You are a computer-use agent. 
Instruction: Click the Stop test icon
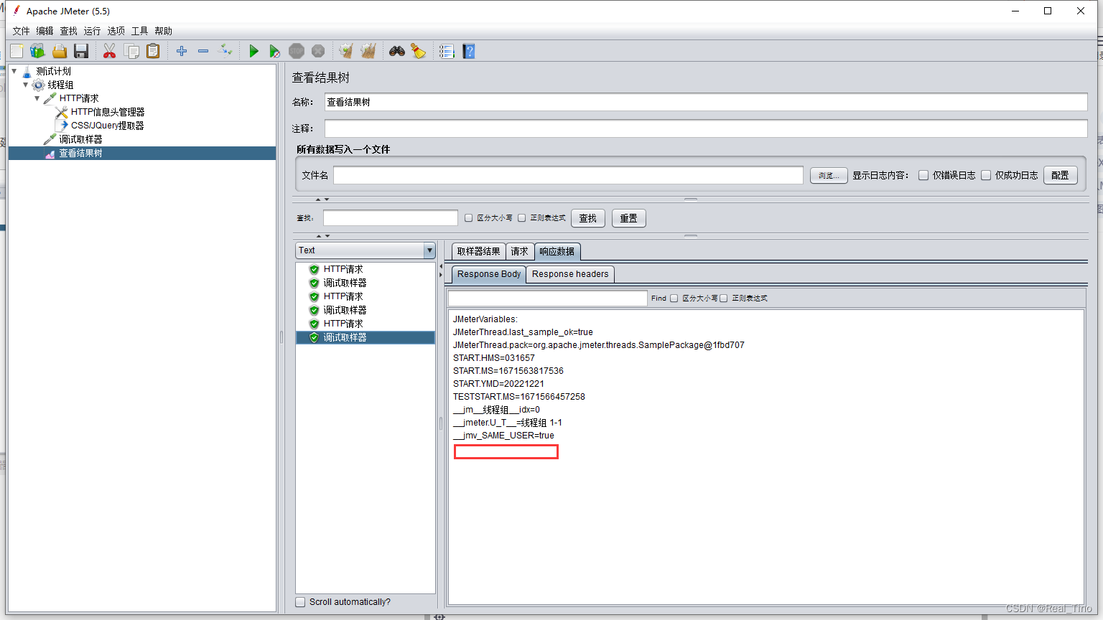tap(297, 51)
